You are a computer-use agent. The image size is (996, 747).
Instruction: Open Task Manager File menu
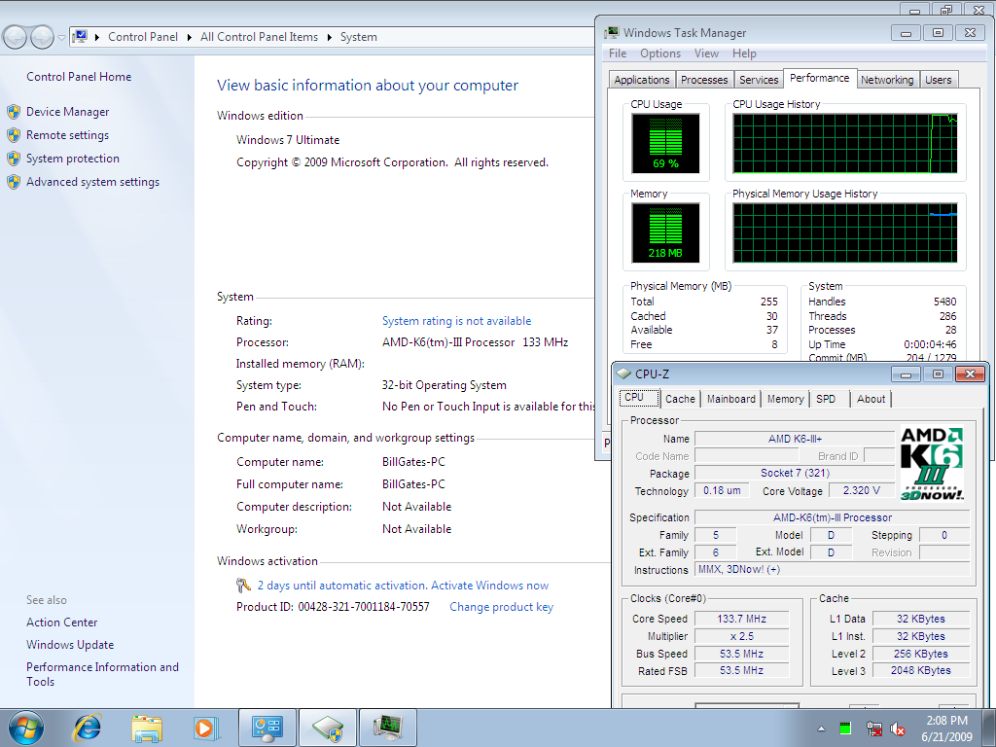[x=618, y=54]
